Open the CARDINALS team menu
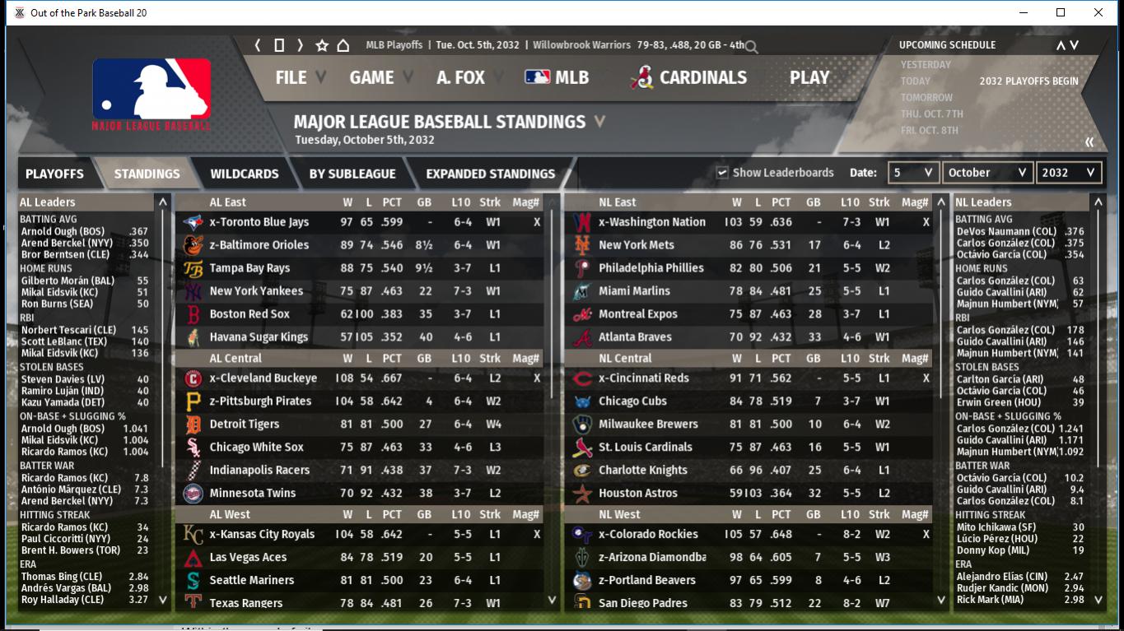The width and height of the screenshot is (1124, 631). 688,77
